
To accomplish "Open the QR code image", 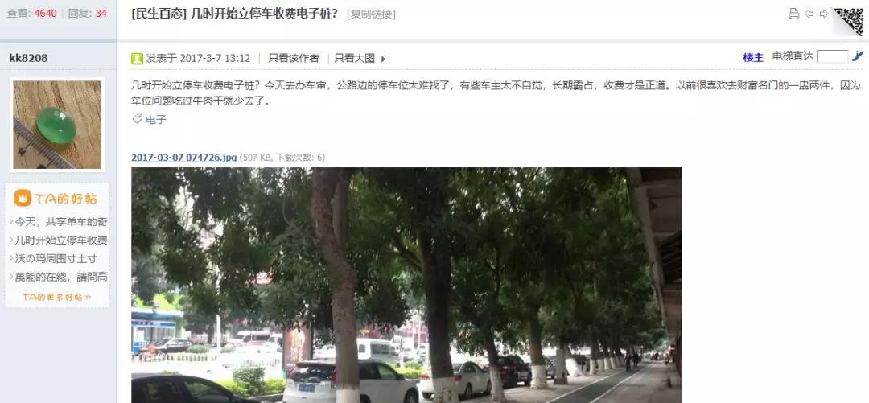I will 849,22.
